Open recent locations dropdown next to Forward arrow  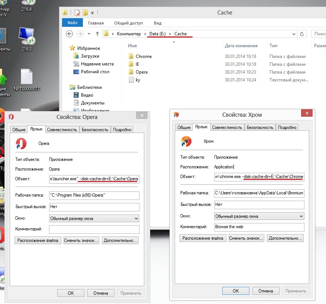89,34
